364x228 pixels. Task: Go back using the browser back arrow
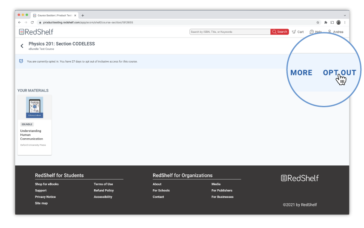[20, 23]
